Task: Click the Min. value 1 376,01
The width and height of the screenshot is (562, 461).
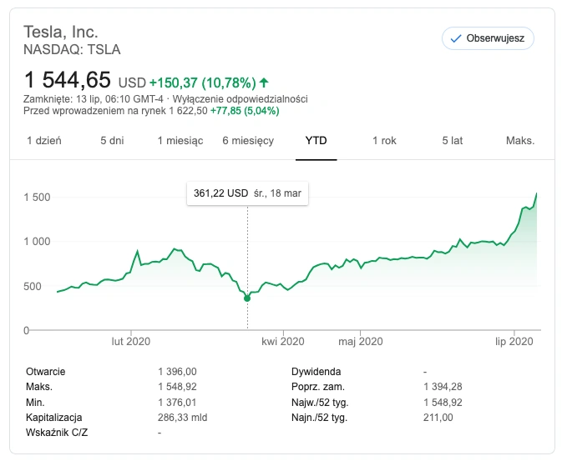Action: [177, 403]
